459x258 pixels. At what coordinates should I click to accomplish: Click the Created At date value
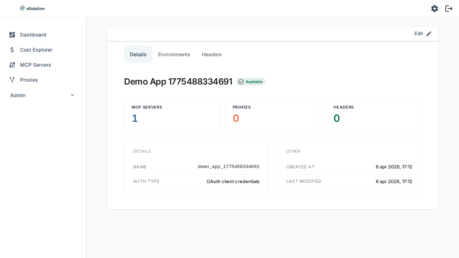tap(394, 167)
